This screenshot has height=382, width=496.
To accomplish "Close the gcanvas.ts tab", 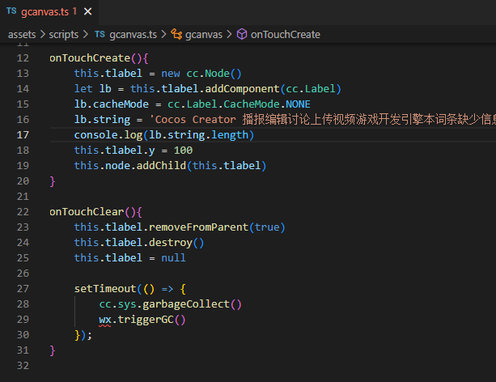I will pos(88,12).
